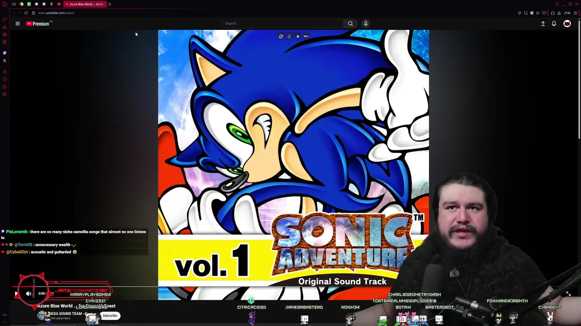Click the heart bookmark icon in toolbar

click(544, 13)
